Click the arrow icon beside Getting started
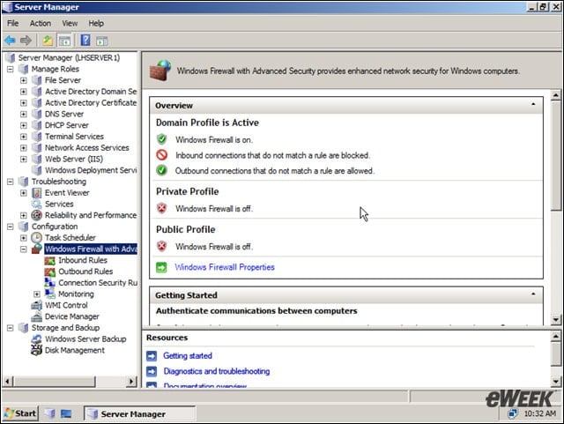Image resolution: width=564 pixels, height=424 pixels. 152,356
